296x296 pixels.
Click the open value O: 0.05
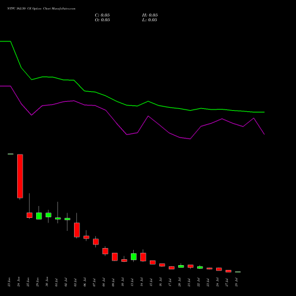[102, 20]
